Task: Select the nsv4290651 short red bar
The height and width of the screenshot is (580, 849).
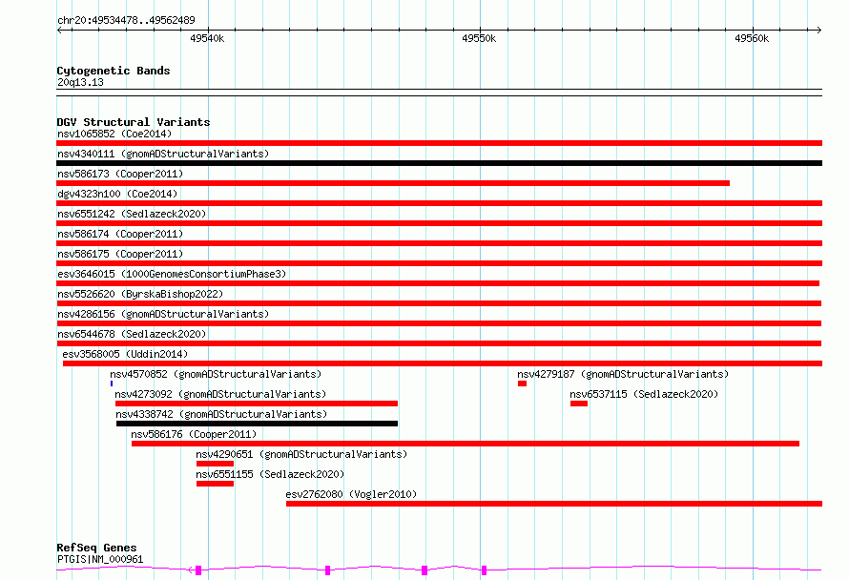Action: [x=215, y=464]
